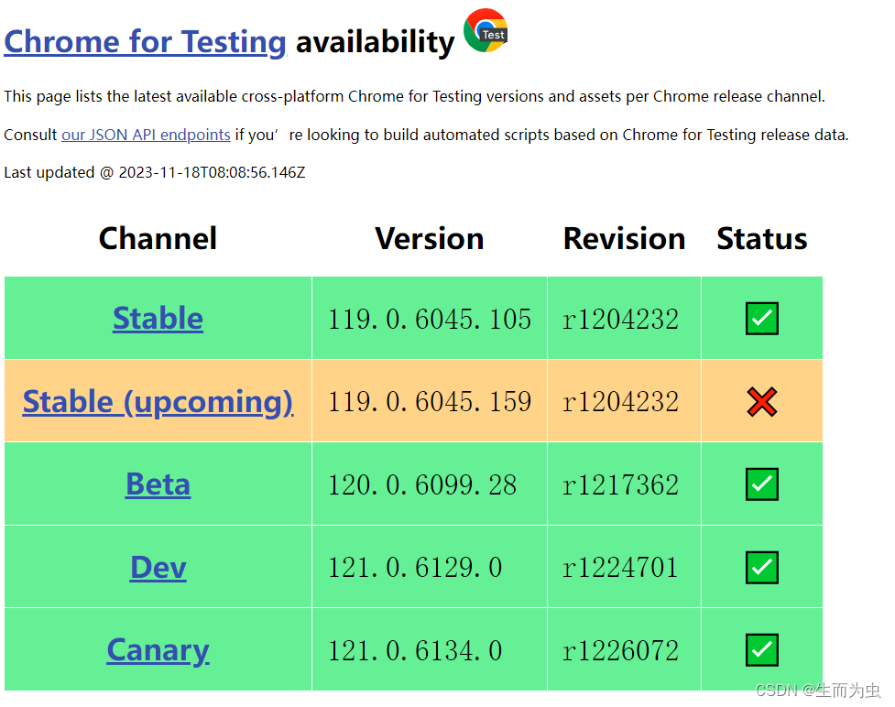
Task: Open the Beta channel link
Action: (x=158, y=484)
